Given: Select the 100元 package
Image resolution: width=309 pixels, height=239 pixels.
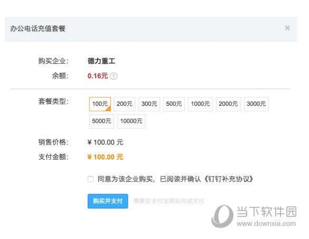Looking at the screenshot, I should [100, 104].
